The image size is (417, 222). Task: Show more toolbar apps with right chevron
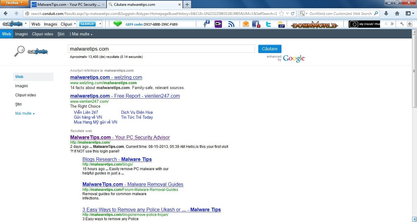pos(392,24)
